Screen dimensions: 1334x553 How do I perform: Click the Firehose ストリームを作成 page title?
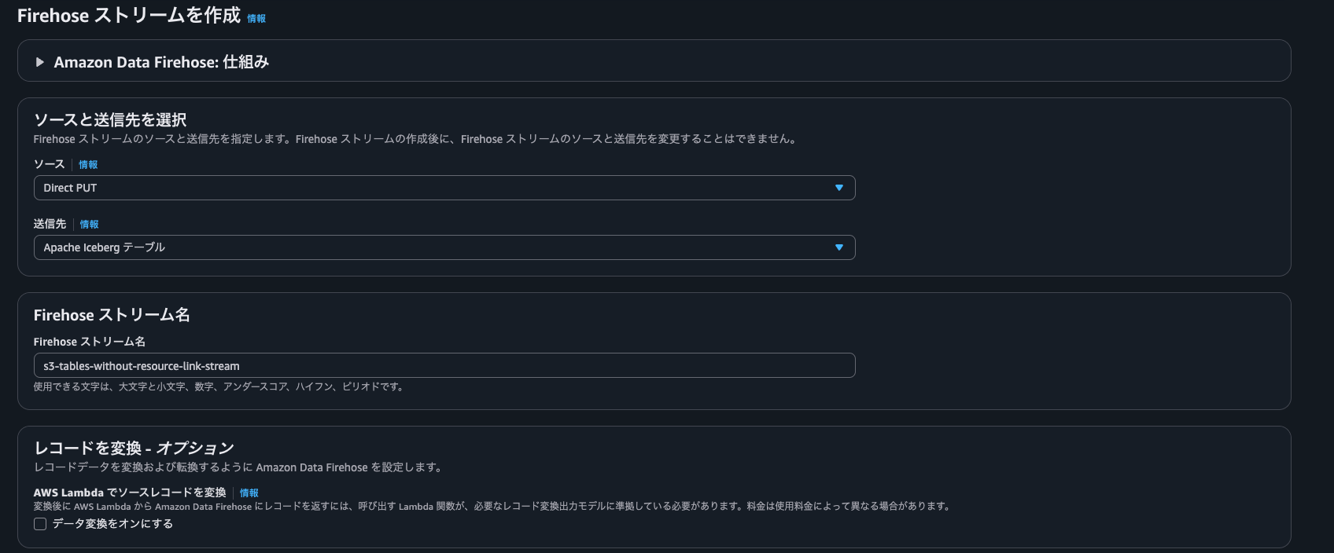pos(129,16)
